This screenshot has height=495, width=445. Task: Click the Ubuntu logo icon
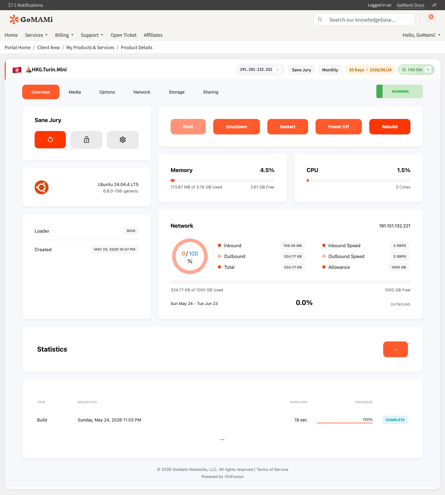tap(42, 188)
